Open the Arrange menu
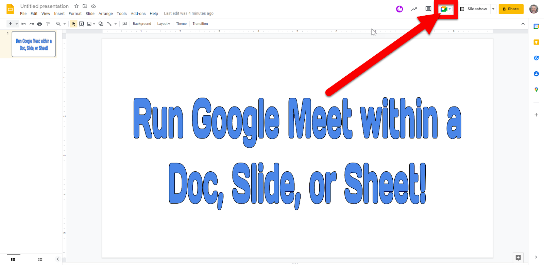Viewport: 544px width, 265px height. (106, 14)
